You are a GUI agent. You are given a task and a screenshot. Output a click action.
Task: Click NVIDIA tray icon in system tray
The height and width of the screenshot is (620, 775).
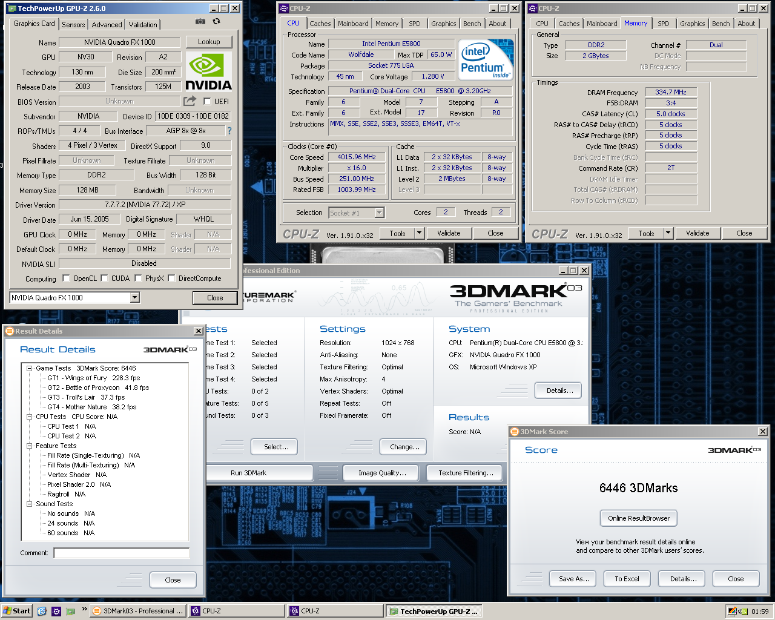[742, 611]
